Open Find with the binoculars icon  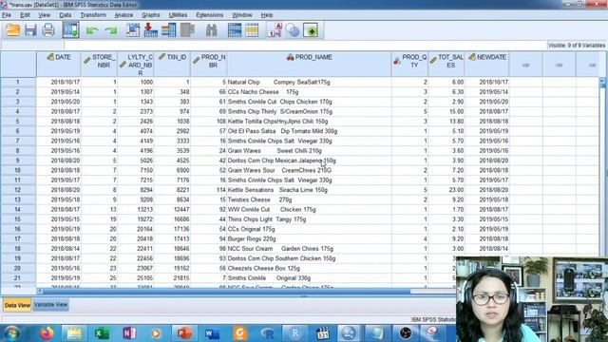(211, 29)
